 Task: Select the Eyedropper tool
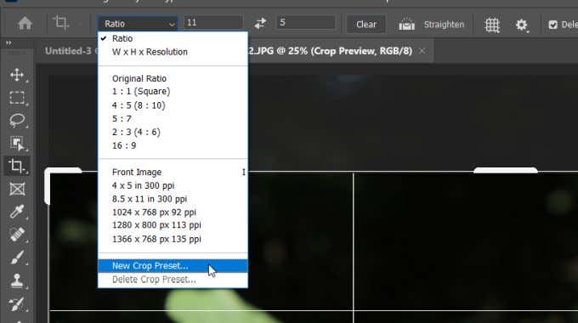(17, 212)
